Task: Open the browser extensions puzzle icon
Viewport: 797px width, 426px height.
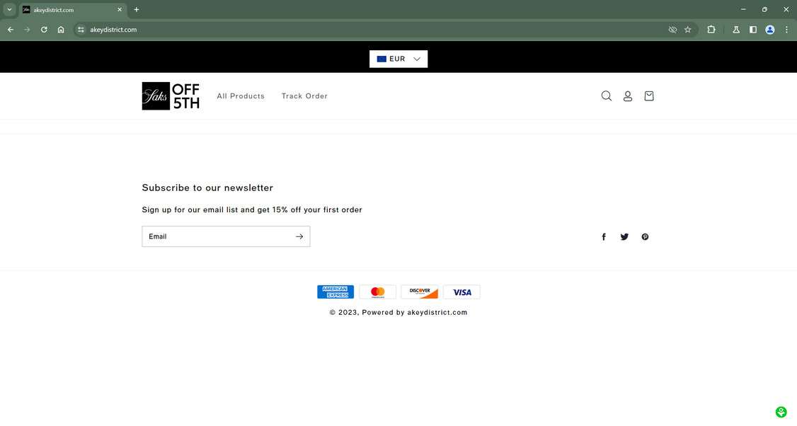Action: (x=711, y=30)
